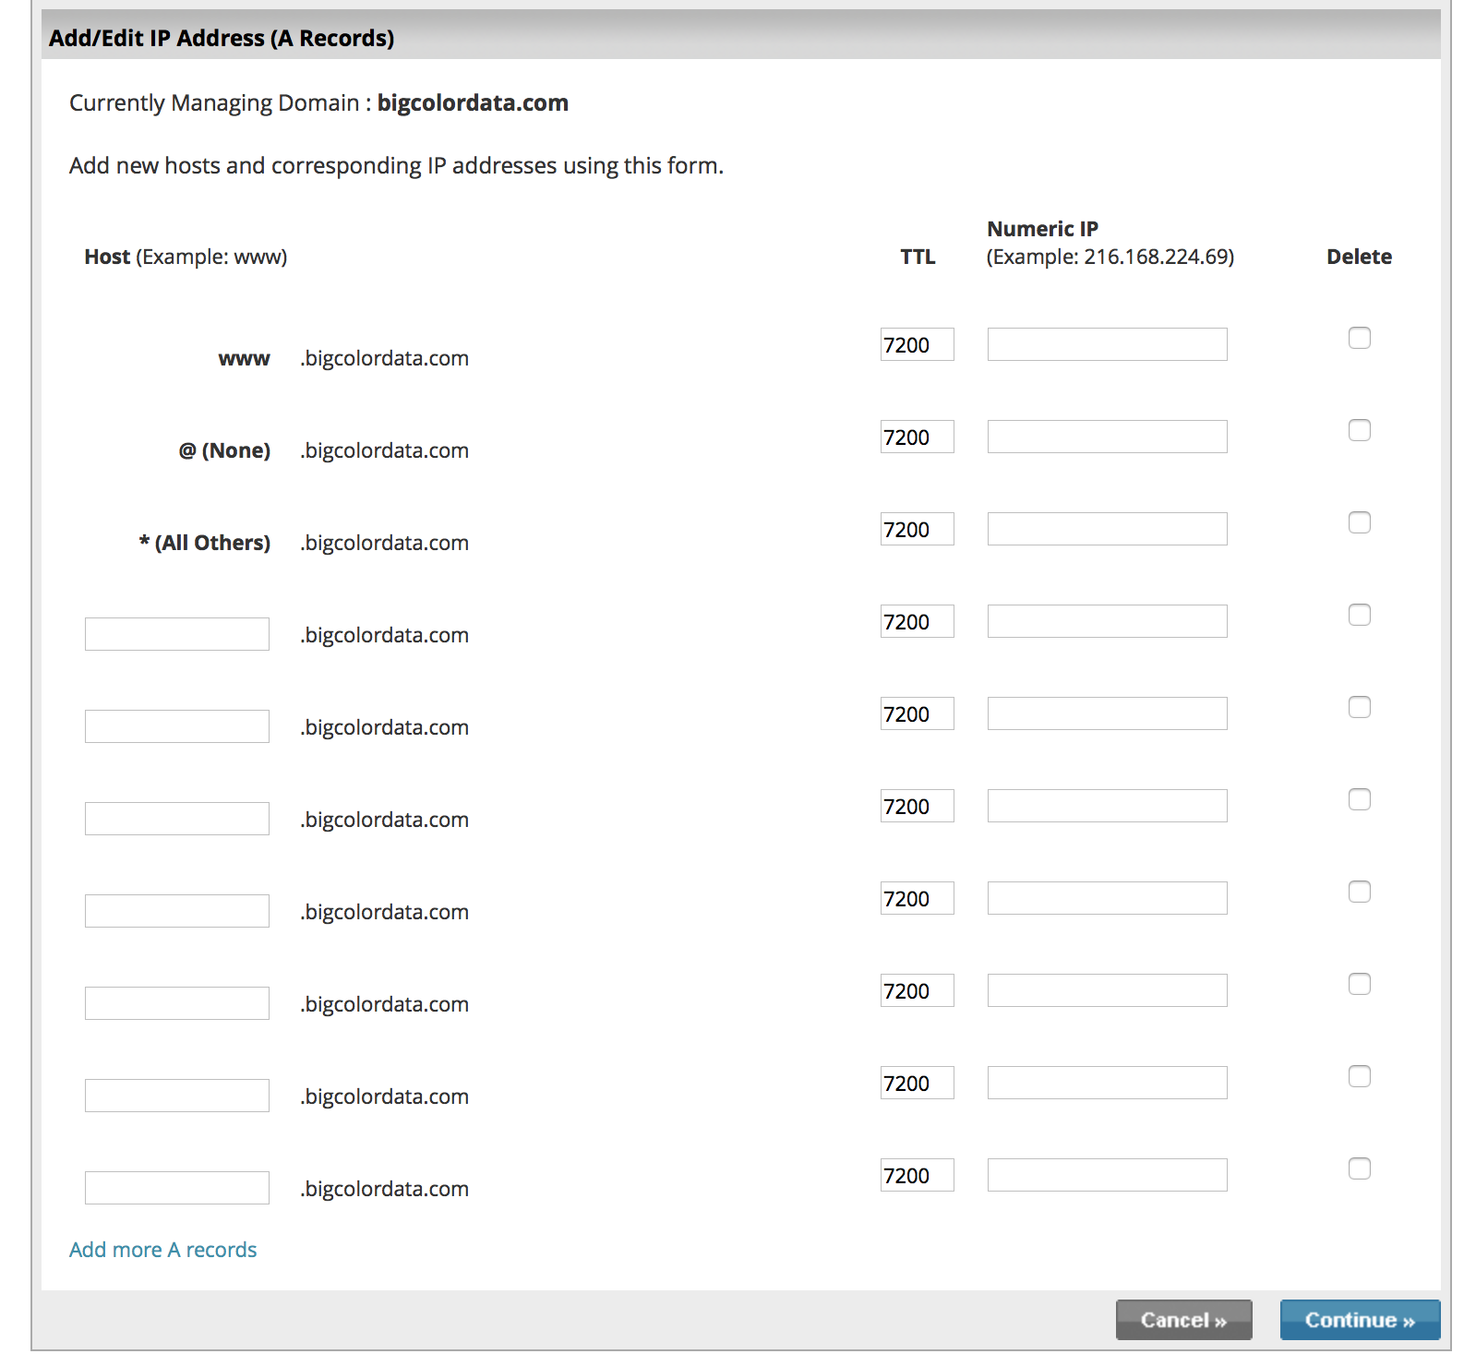The height and width of the screenshot is (1366, 1464).
Task: Click Numeric IP box for * (All Others)
Action: coord(1107,529)
